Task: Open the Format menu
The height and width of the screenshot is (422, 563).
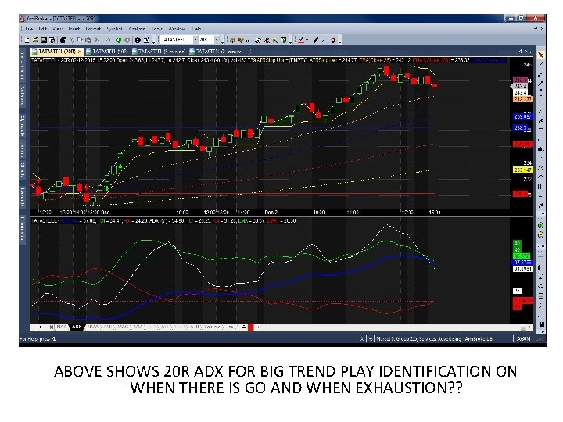Action: point(93,28)
